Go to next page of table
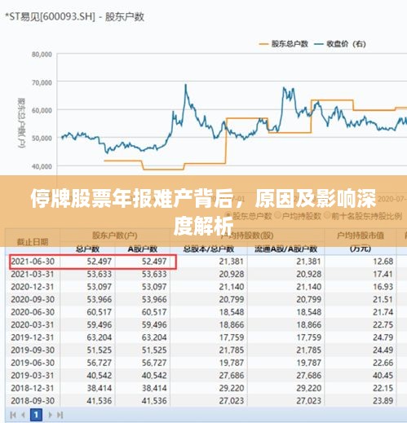 50,415
